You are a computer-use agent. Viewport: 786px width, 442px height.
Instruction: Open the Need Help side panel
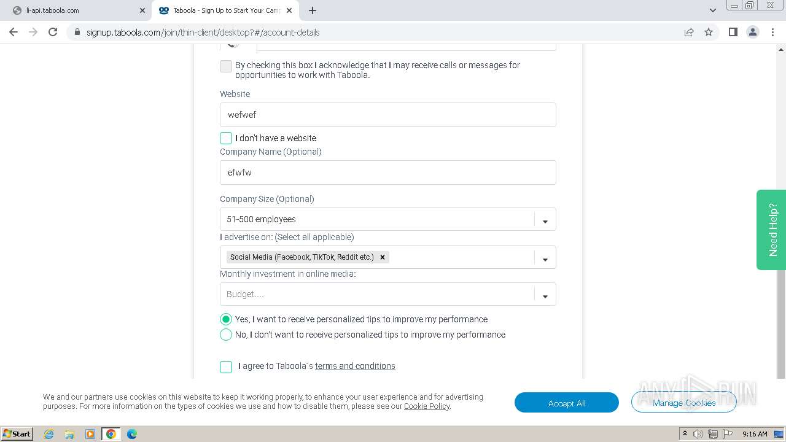point(771,230)
